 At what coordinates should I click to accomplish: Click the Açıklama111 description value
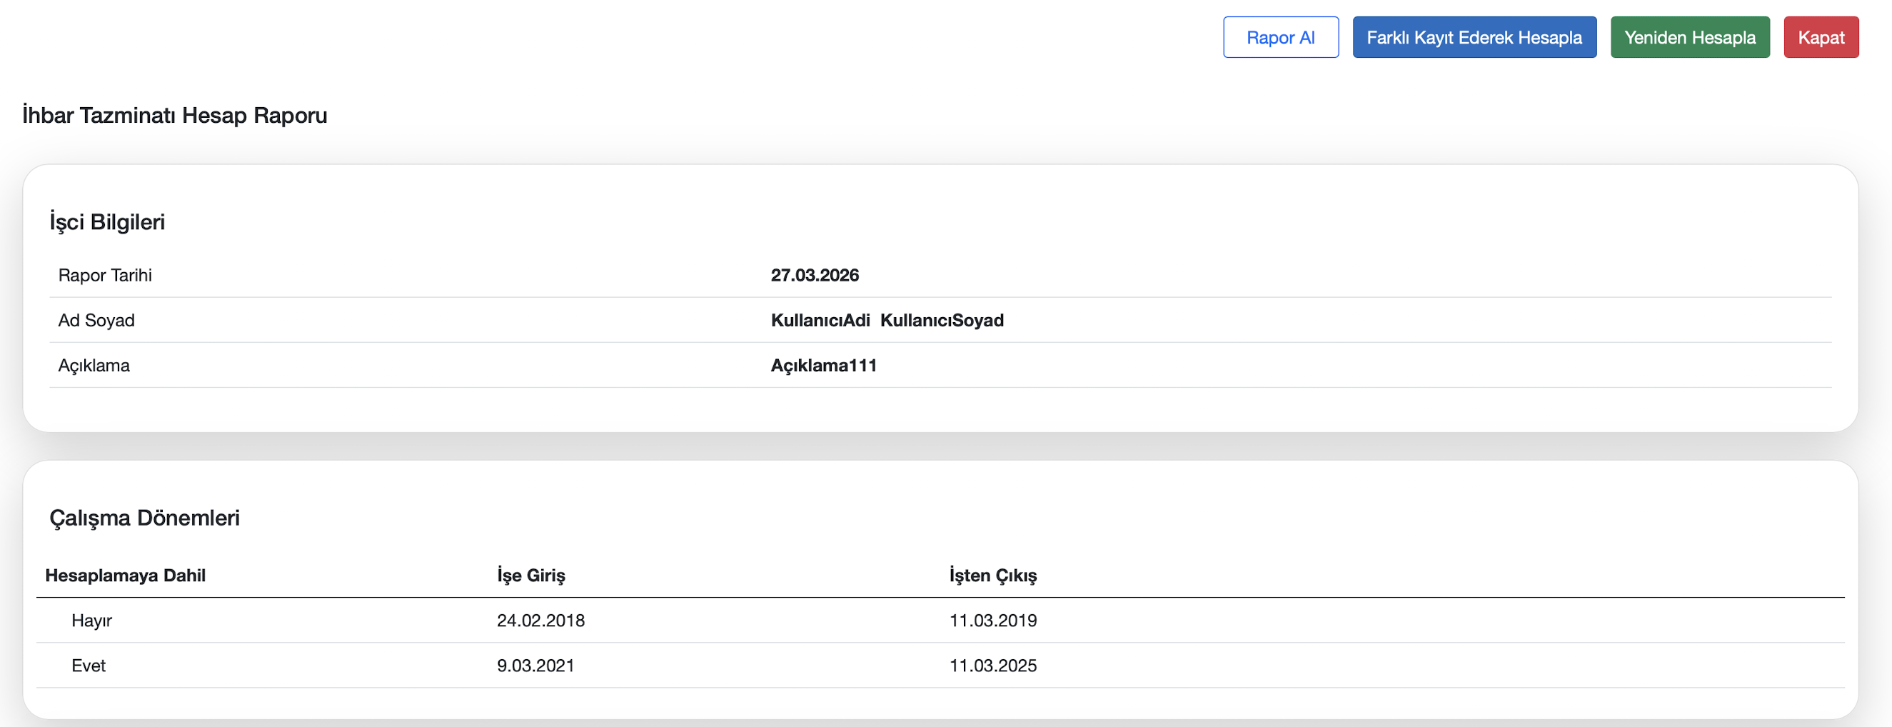[823, 366]
